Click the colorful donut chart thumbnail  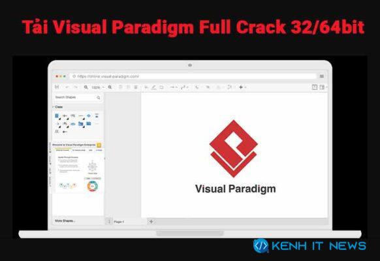[92, 186]
